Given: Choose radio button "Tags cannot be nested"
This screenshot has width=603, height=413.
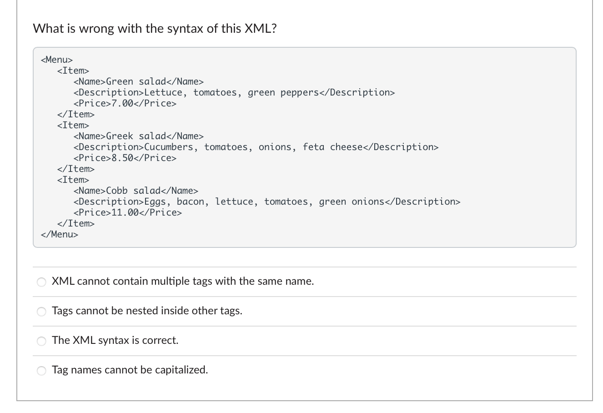Looking at the screenshot, I should click(x=42, y=312).
